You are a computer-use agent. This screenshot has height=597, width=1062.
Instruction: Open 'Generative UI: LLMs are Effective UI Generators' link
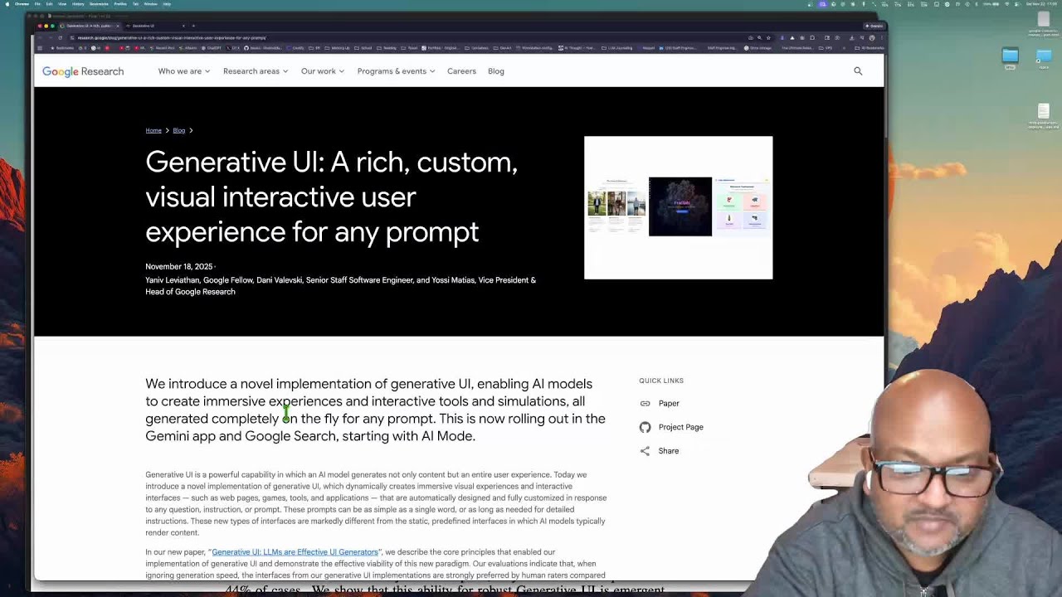[295, 552]
